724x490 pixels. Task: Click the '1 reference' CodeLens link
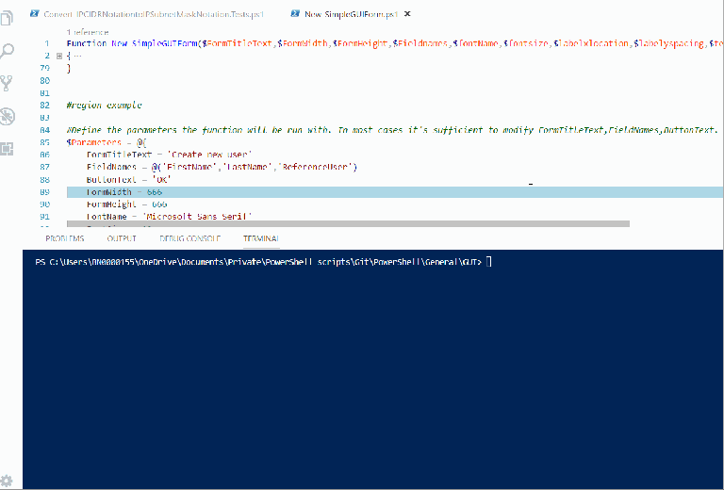click(88, 32)
